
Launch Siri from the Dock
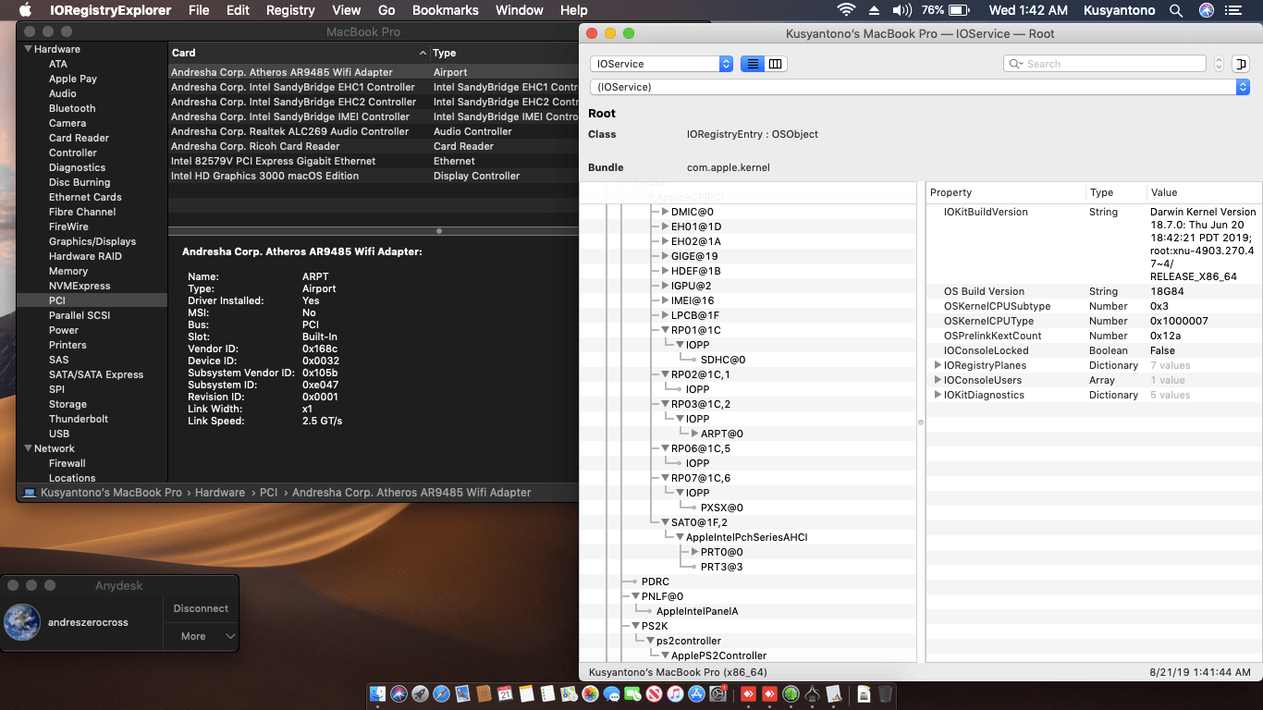coord(399,694)
